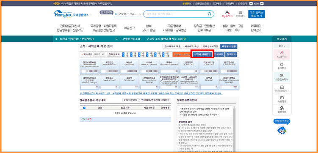
Task: Toggle the 7월 month checkbox
Action: (x=124, y=55)
